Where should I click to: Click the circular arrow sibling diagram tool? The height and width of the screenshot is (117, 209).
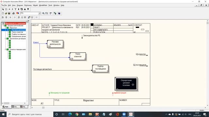click(x=22, y=9)
